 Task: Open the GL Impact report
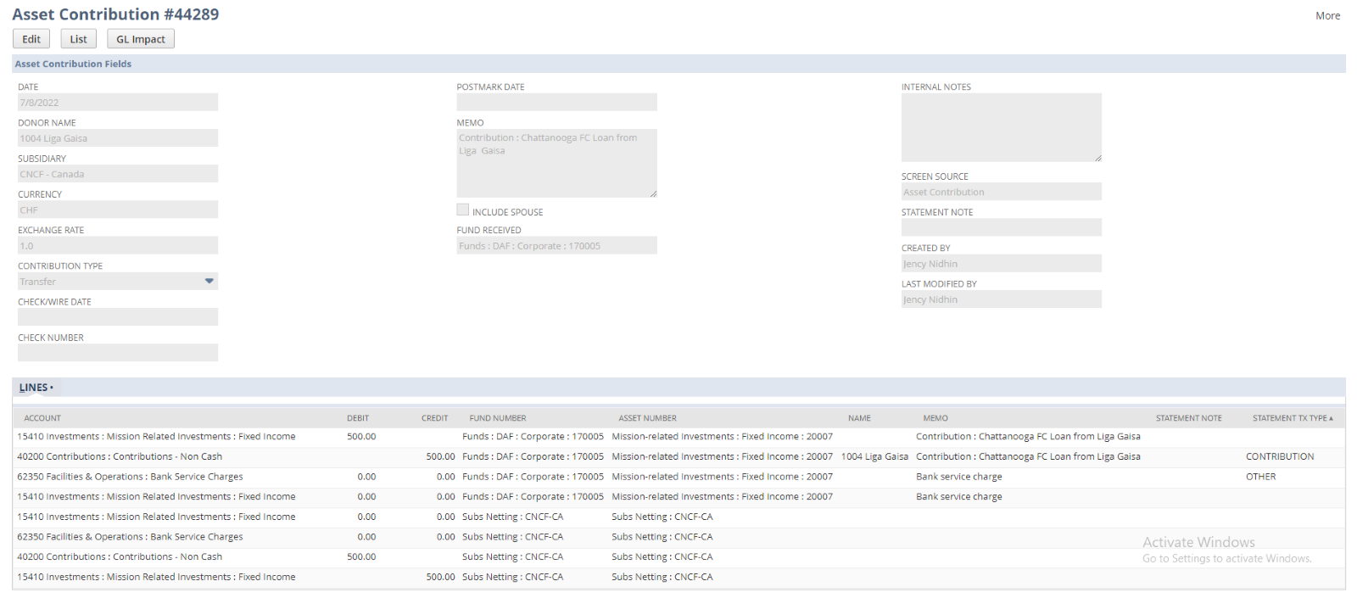(x=141, y=39)
